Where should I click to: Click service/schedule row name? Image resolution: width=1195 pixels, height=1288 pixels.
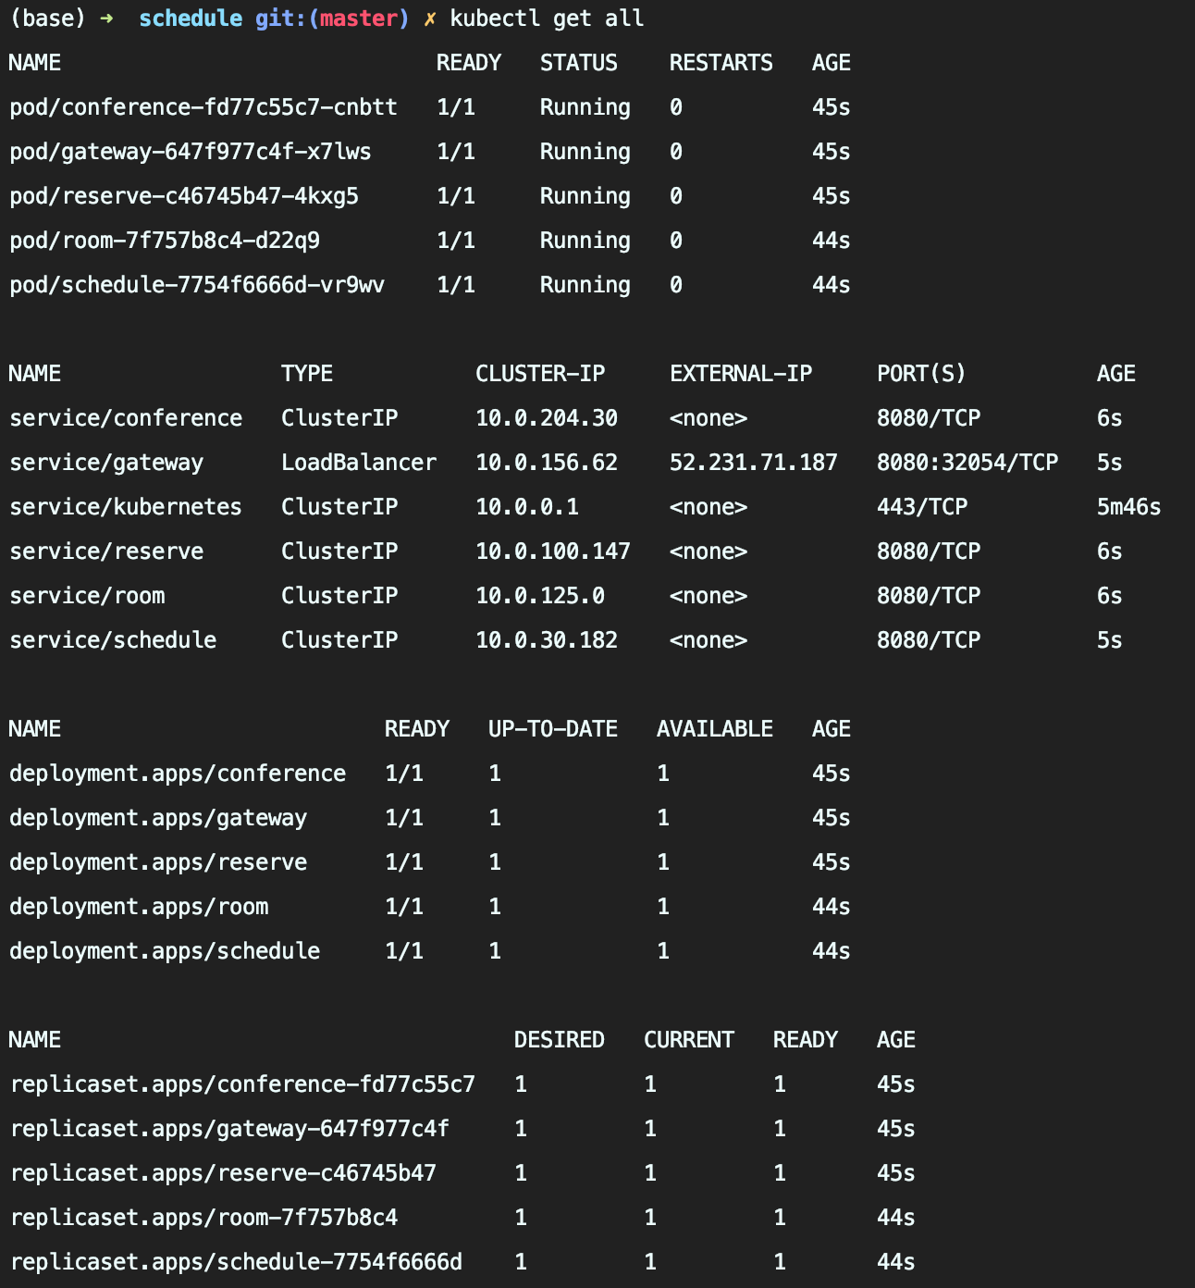click(113, 640)
